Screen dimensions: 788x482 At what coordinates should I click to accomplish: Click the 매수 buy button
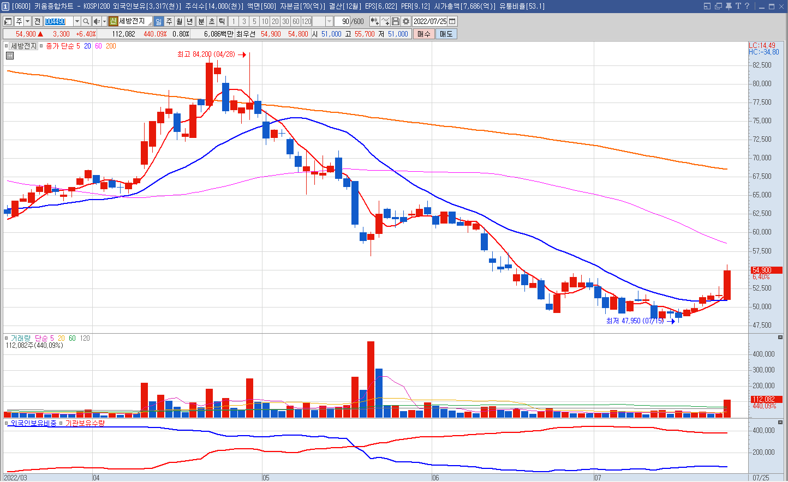(x=423, y=34)
